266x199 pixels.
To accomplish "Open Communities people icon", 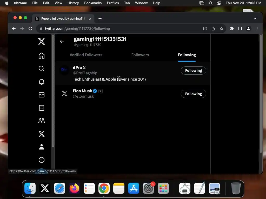I will coord(42,121).
